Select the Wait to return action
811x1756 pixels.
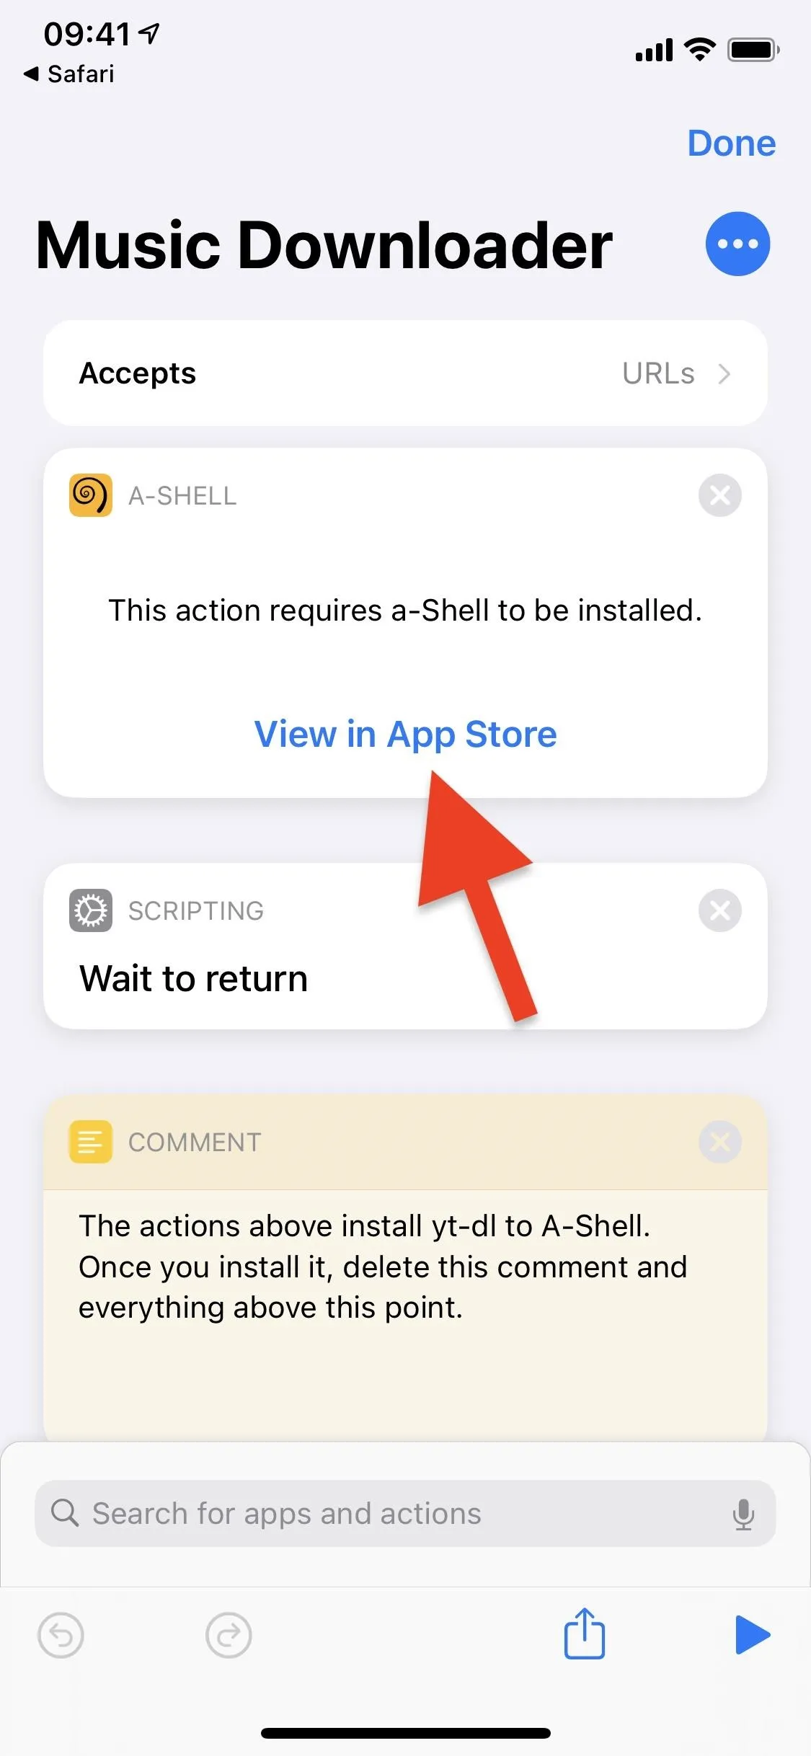click(x=193, y=978)
